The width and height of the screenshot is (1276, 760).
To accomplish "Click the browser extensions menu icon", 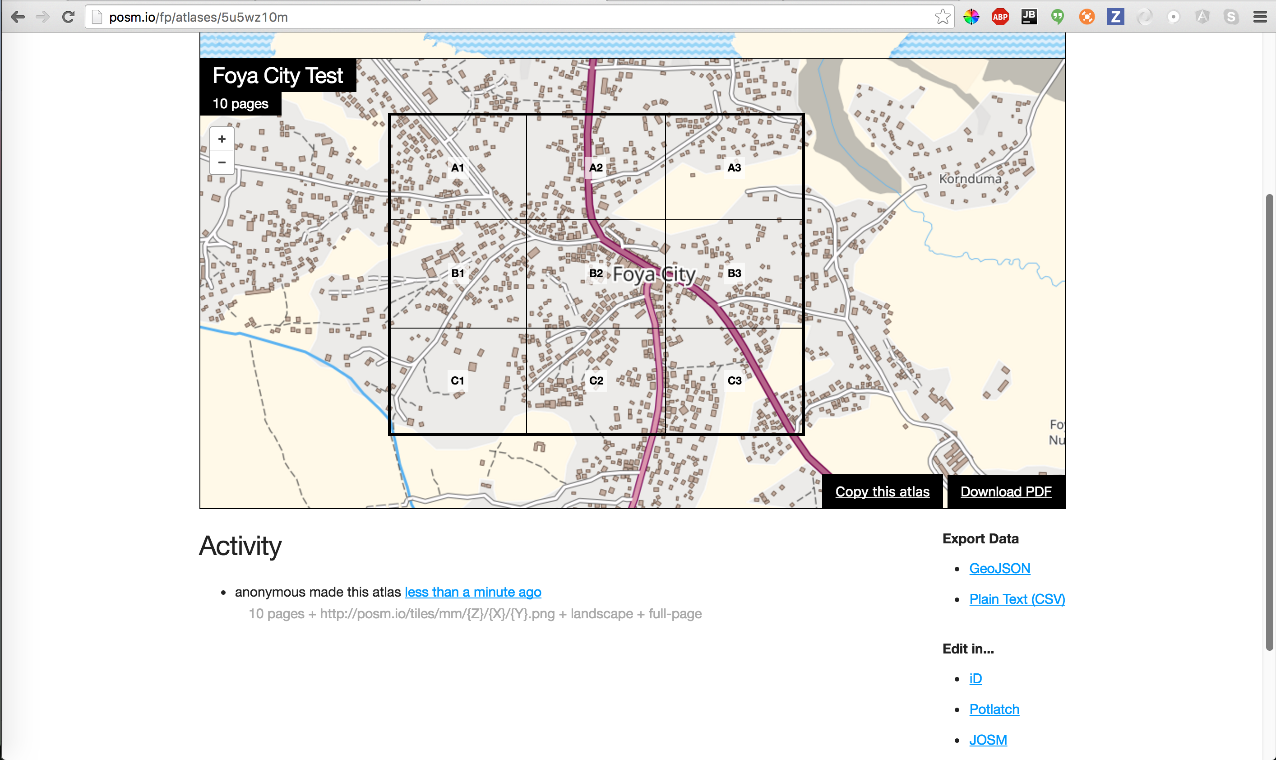I will click(1262, 16).
